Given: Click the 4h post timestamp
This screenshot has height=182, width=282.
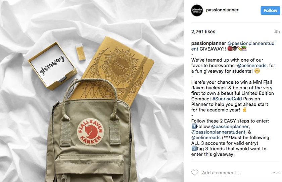Looking at the screenshot, I should point(277,32).
